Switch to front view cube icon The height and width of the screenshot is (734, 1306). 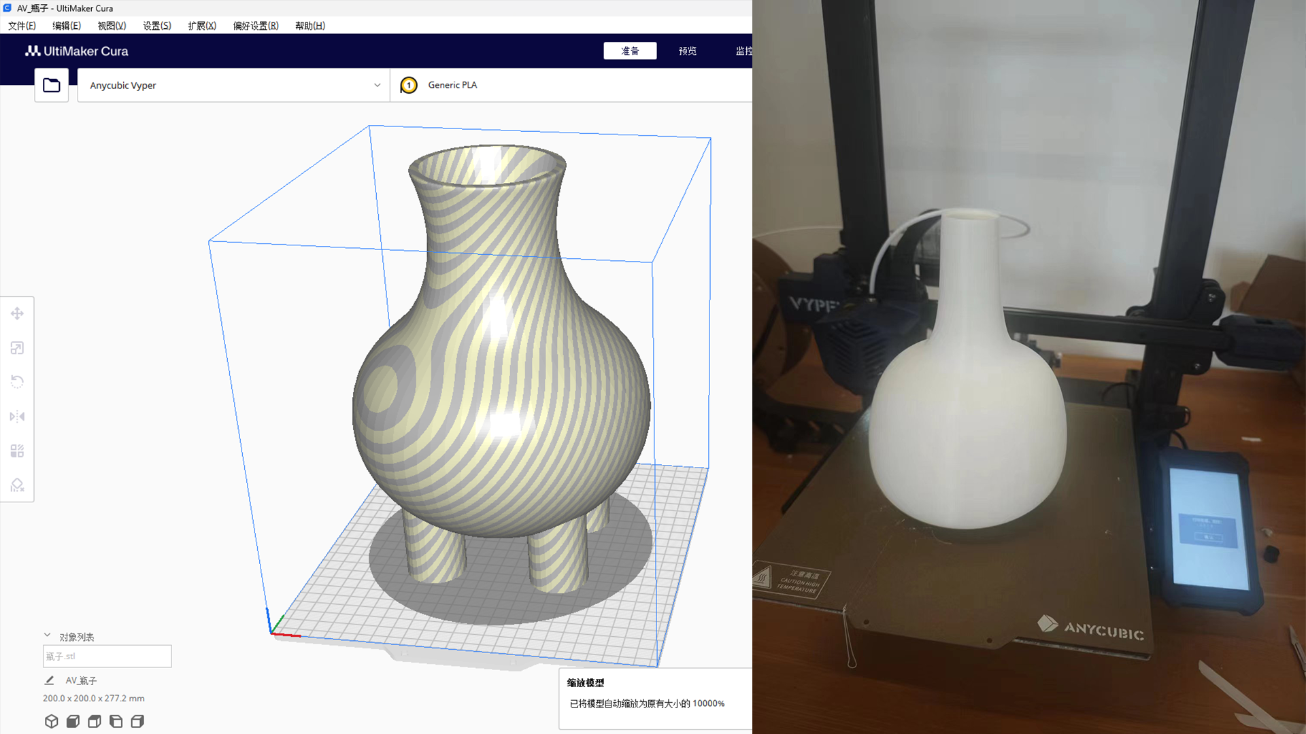(x=73, y=721)
